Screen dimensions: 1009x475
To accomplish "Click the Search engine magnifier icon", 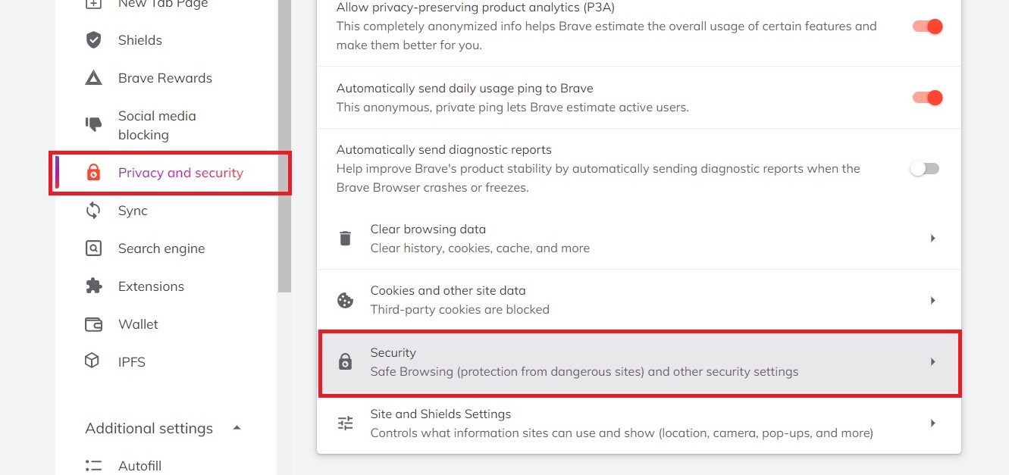I will click(93, 248).
